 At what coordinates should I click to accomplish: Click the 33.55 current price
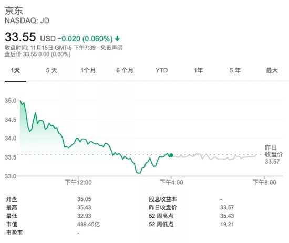click(x=20, y=37)
